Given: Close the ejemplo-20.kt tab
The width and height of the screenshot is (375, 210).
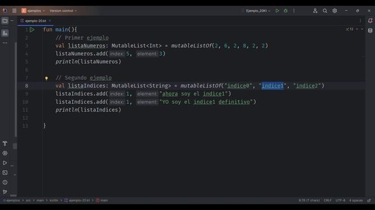Looking at the screenshot, I should pos(50,21).
